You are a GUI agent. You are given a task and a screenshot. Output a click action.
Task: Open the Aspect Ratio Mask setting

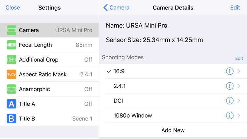point(49,74)
